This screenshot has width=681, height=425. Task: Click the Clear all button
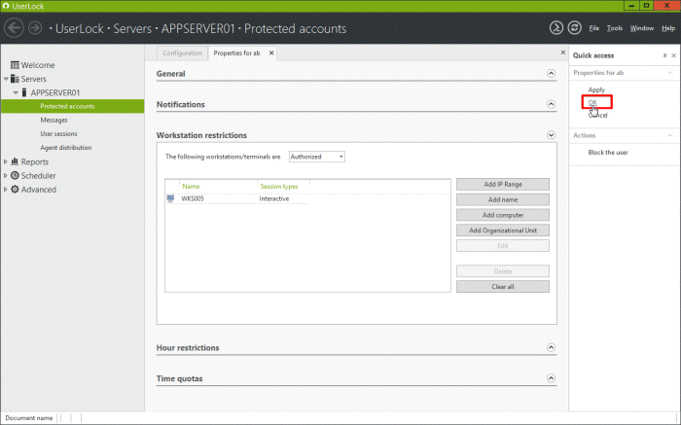502,287
